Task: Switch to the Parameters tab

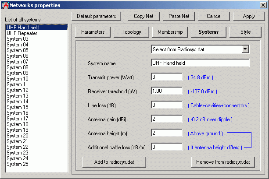Action: [93, 32]
